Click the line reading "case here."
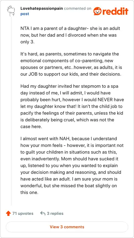Viewport: 134px width, 238px height. click(x=31, y=126)
